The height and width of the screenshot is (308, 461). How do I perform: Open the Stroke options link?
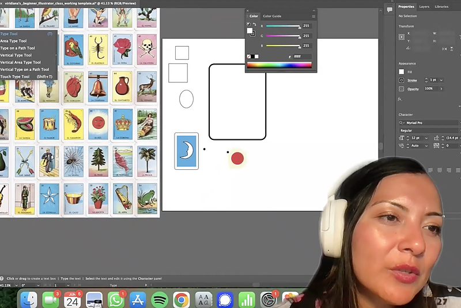pos(412,81)
